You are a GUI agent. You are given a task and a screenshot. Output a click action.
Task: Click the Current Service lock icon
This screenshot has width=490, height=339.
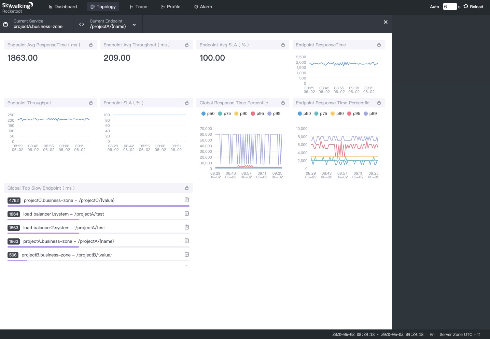click(x=5, y=24)
